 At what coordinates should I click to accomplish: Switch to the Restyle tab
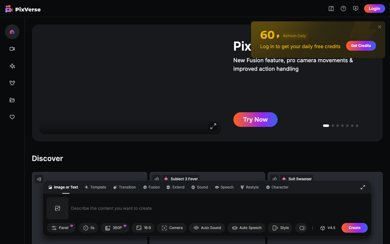point(250,187)
